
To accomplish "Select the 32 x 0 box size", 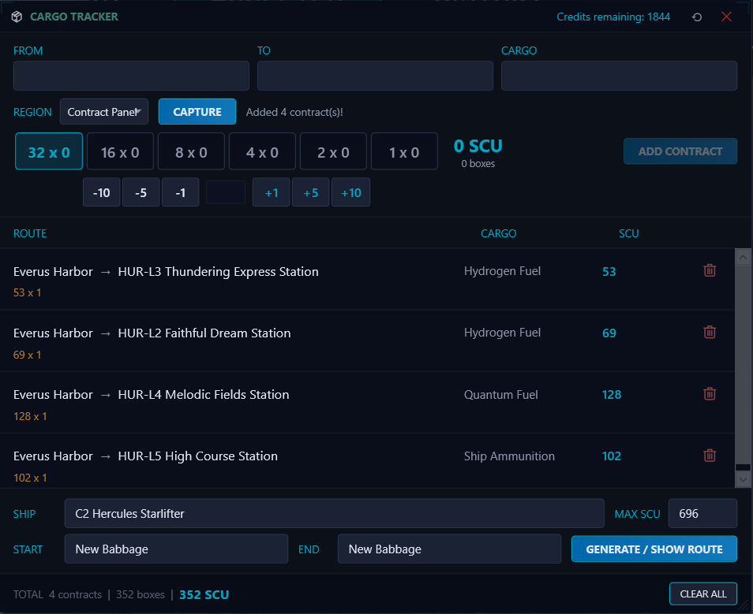I will (49, 151).
